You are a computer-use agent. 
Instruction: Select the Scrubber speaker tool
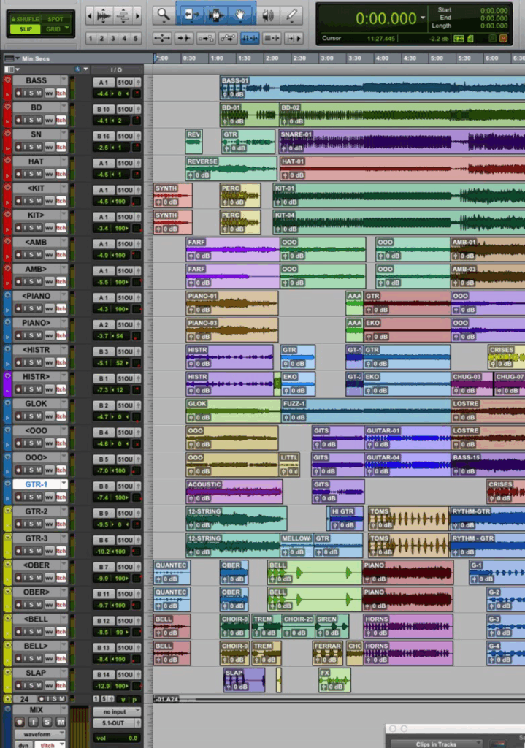[268, 15]
